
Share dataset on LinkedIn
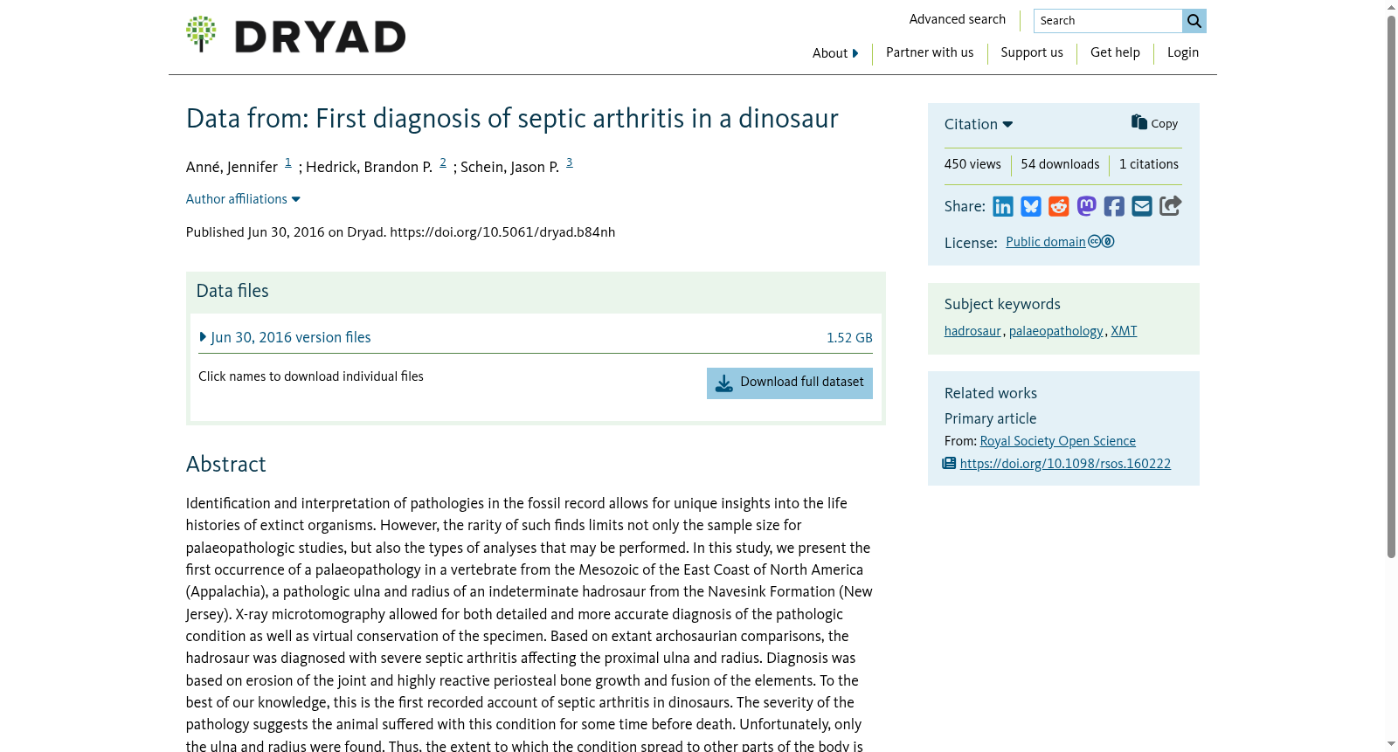1003,206
